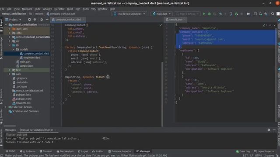Open employee.dart in project tree
280x157 pixels.
click(x=31, y=58)
